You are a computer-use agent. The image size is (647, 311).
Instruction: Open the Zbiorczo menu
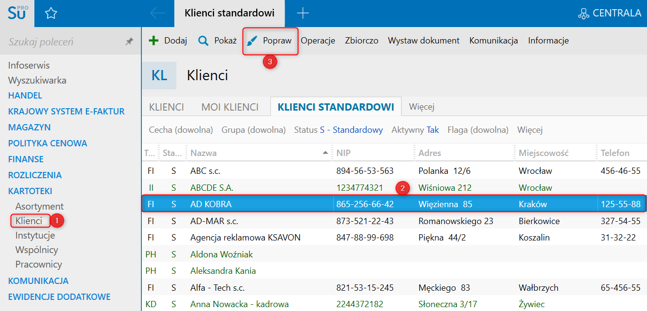(362, 41)
